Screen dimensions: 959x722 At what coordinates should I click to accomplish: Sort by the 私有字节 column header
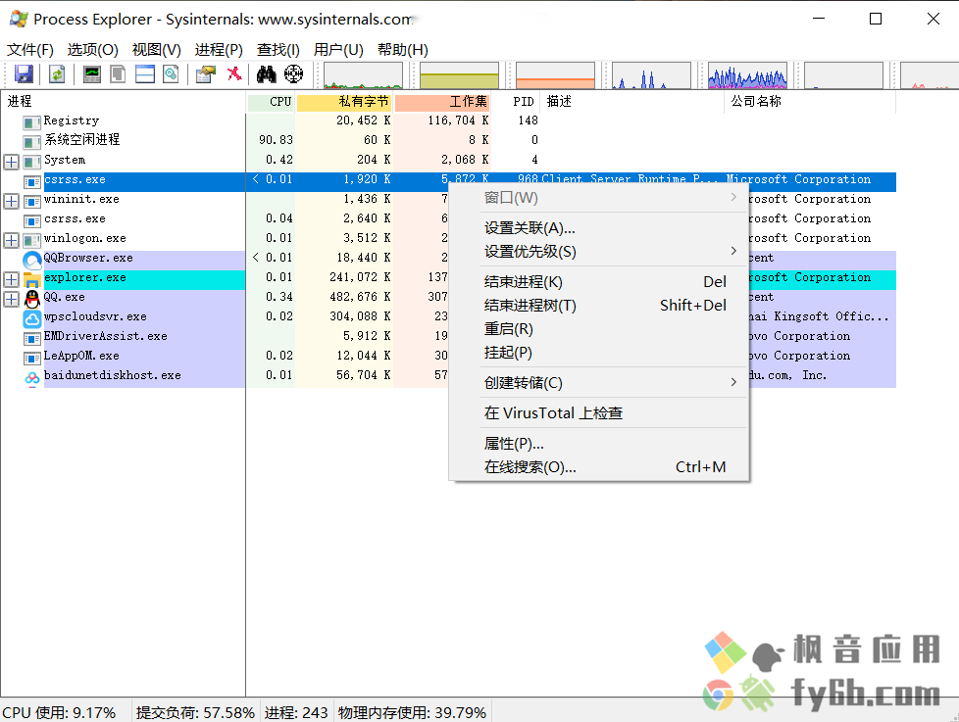pyautogui.click(x=344, y=102)
